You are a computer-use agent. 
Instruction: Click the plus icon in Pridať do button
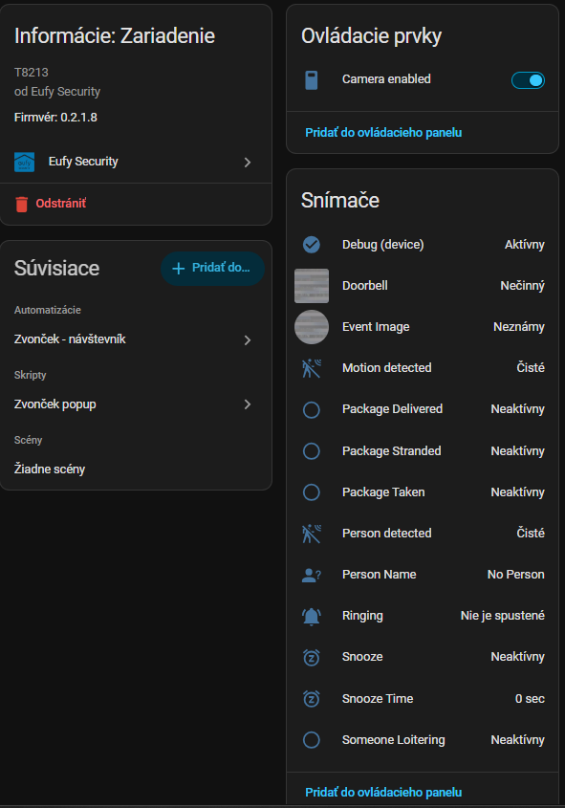pos(178,268)
